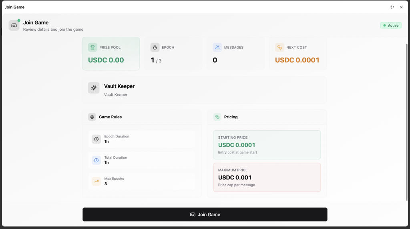Image resolution: width=410 pixels, height=229 pixels.
Task: Click the orange USDC 0.0001 next cost value
Action: coord(297,60)
